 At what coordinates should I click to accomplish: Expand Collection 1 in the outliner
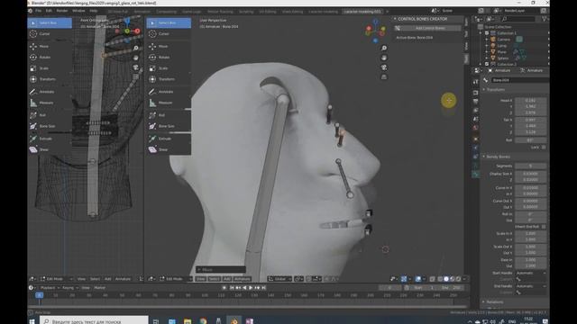point(481,33)
